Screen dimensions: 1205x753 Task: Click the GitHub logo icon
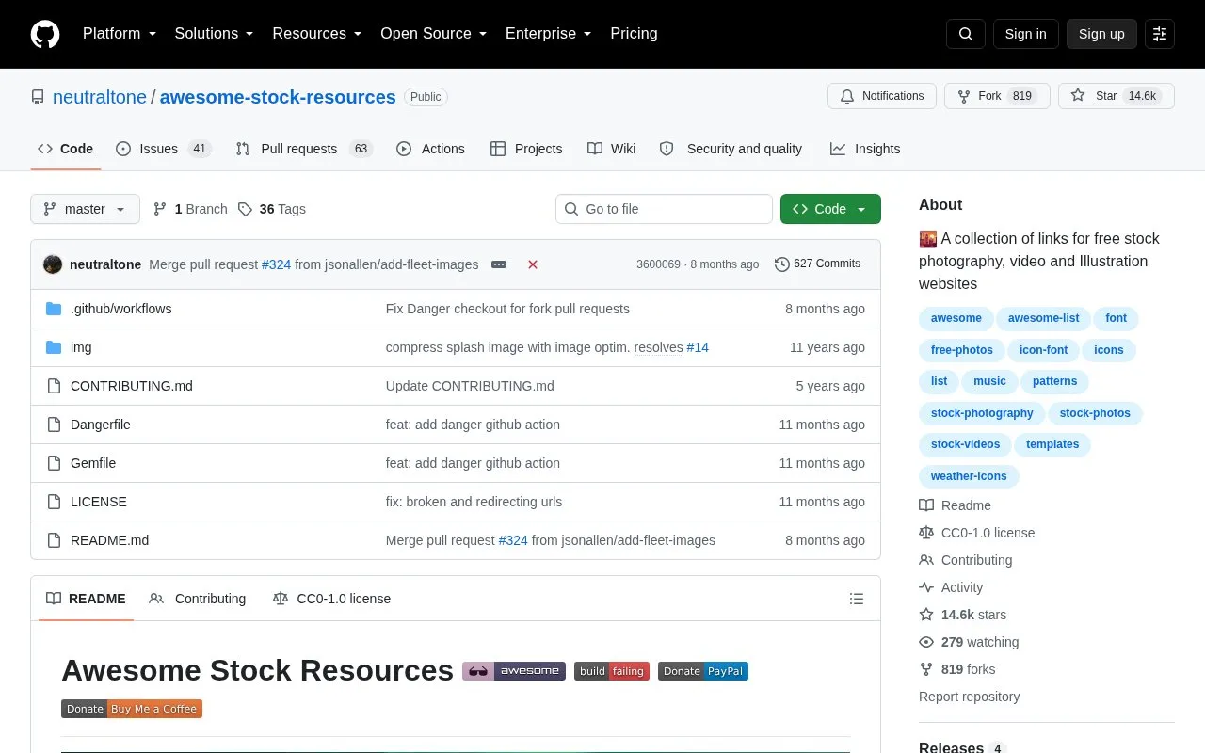coord(45,34)
